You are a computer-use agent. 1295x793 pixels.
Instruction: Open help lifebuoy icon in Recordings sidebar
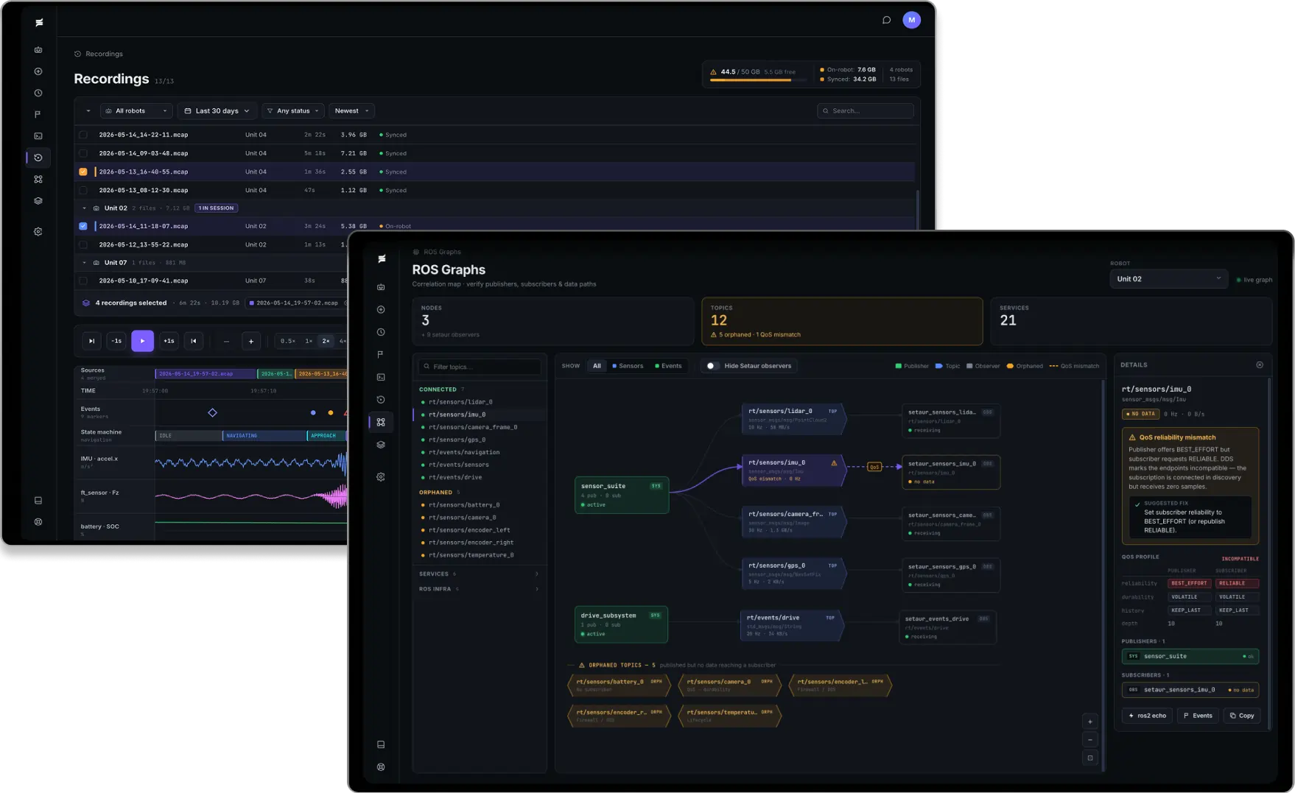click(38, 522)
